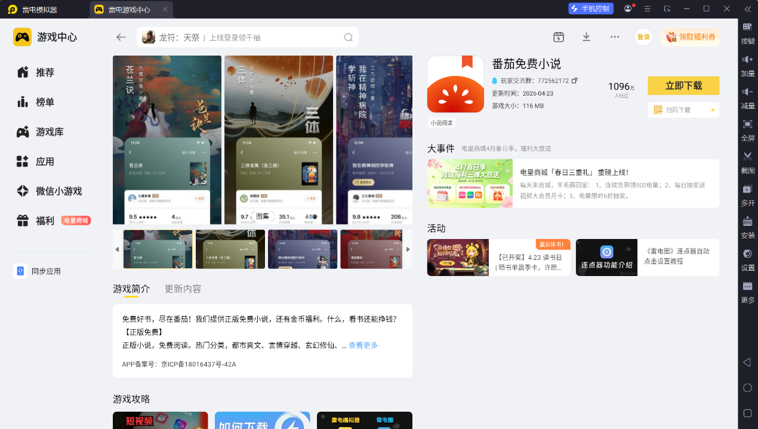Open the user account avatar icon
The width and height of the screenshot is (758, 429).
[628, 9]
